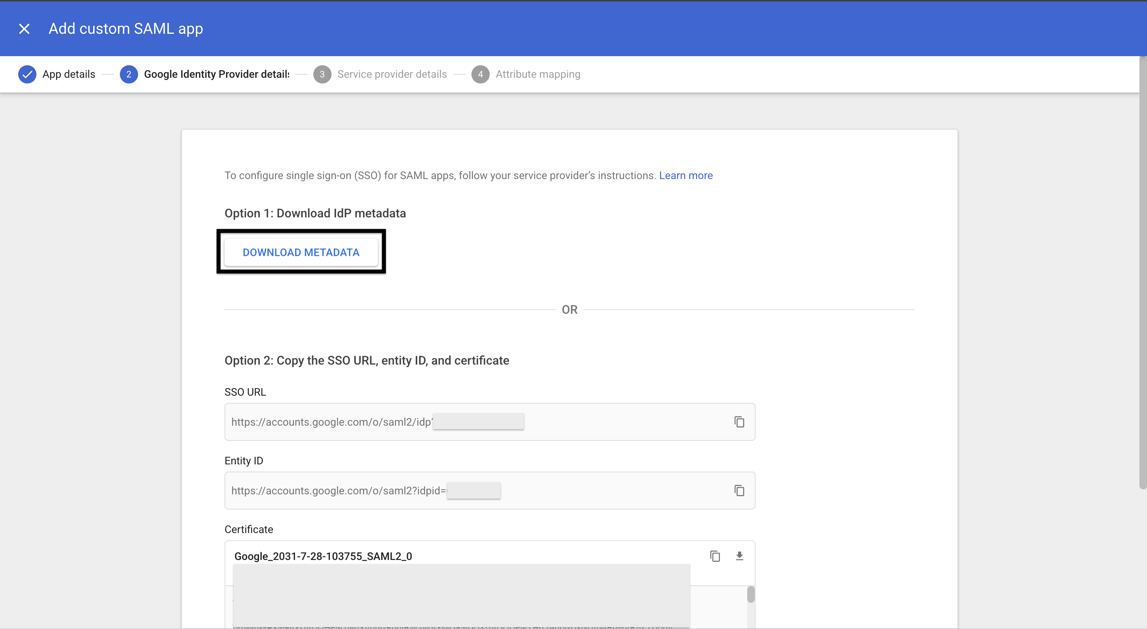Copy the SSO URL with copy icon
The image size is (1147, 629).
(x=739, y=422)
